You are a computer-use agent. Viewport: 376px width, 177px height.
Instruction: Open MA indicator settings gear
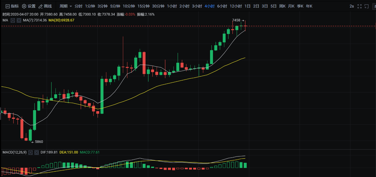pyautogui.click(x=12, y=20)
